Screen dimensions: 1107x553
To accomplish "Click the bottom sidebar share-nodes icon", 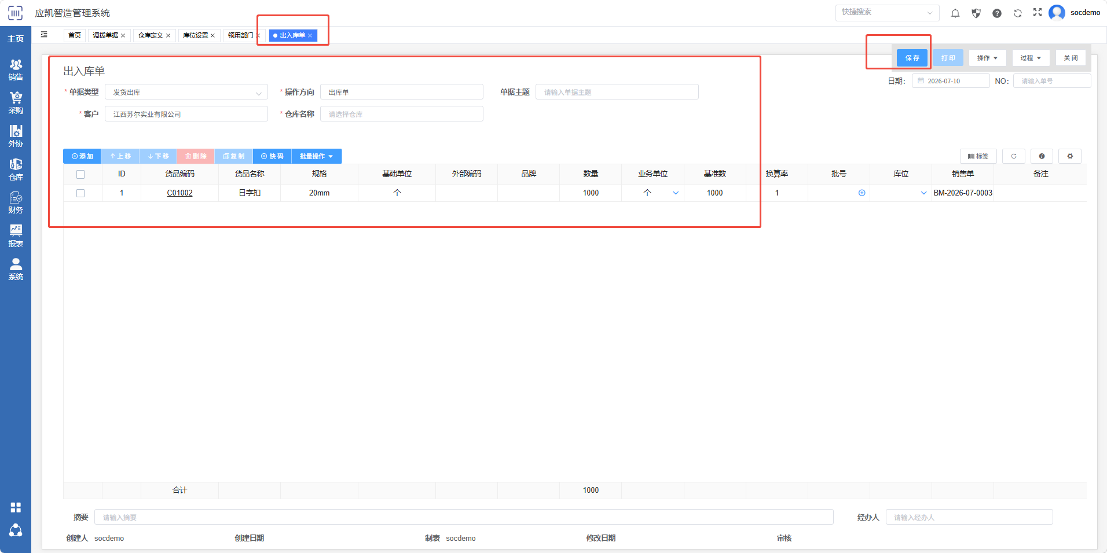I will pos(16,530).
